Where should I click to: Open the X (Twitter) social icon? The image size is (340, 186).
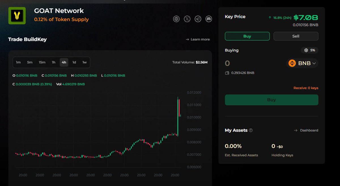coord(187,19)
